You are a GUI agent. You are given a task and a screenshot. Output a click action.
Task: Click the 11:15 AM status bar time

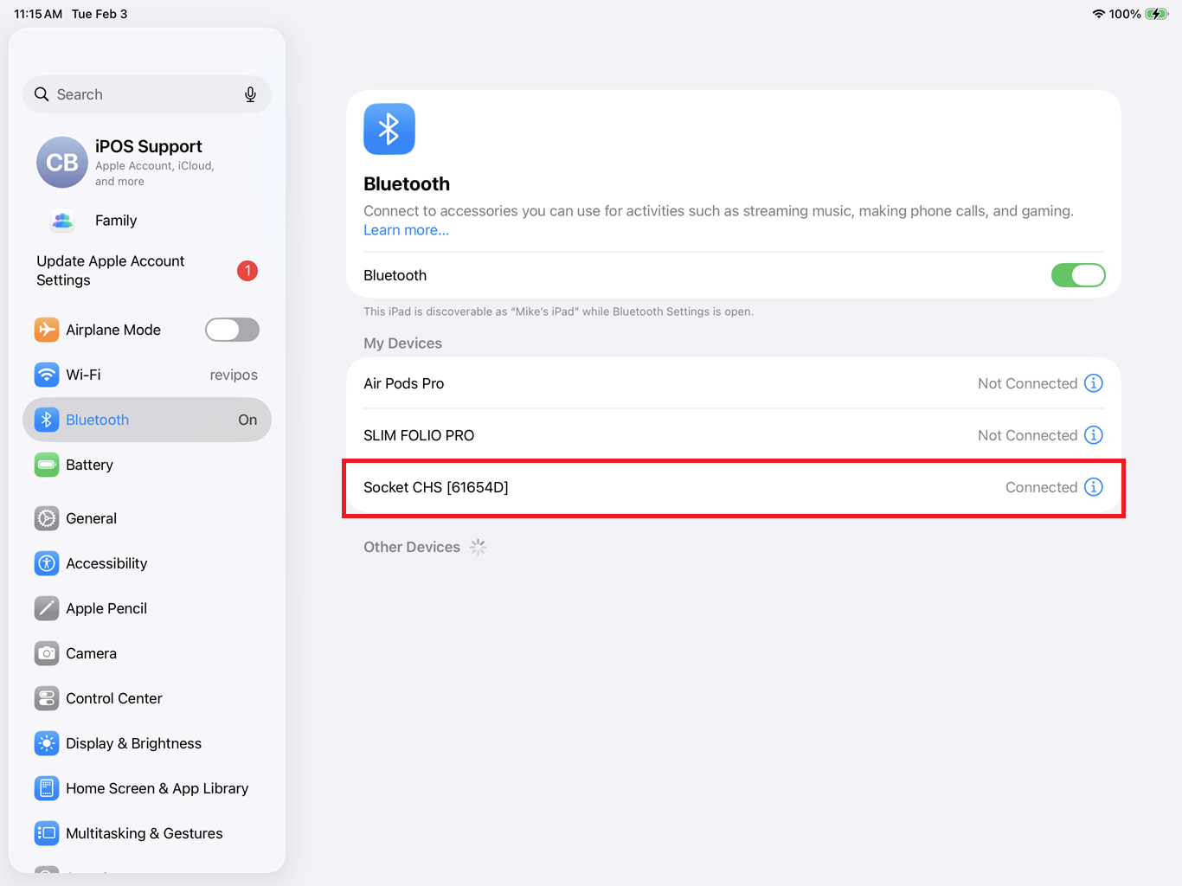pos(38,14)
